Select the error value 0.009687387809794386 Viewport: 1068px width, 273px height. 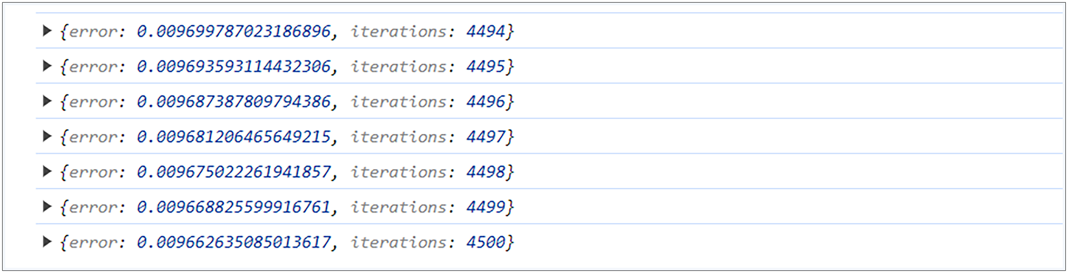233,102
